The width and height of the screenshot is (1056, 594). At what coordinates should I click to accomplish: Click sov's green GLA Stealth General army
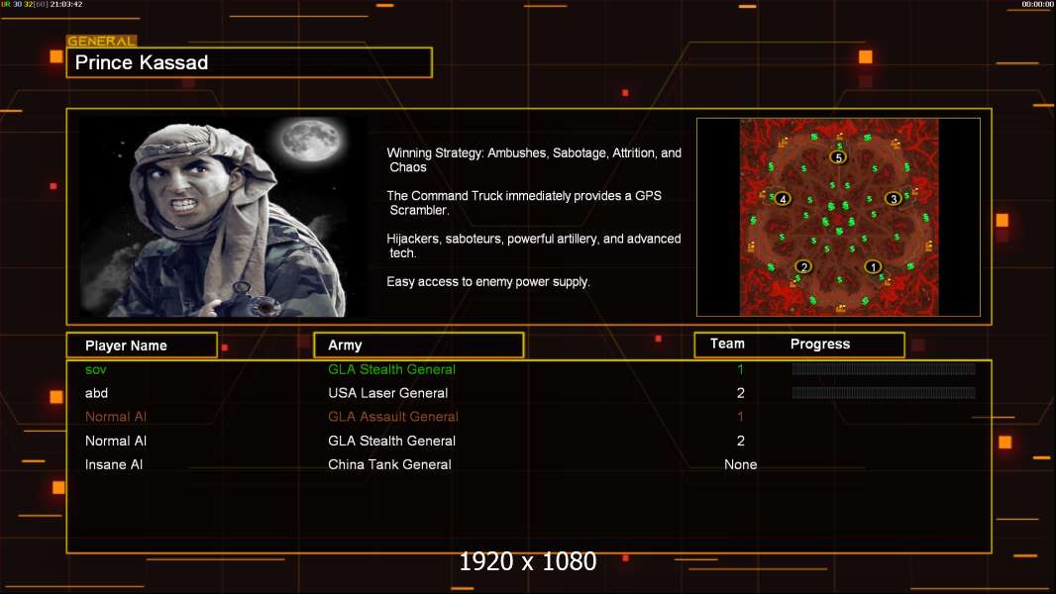tap(391, 369)
